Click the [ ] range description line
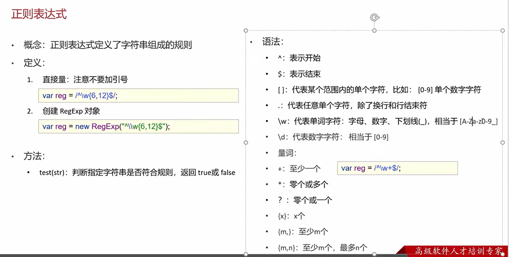 click(x=379, y=90)
